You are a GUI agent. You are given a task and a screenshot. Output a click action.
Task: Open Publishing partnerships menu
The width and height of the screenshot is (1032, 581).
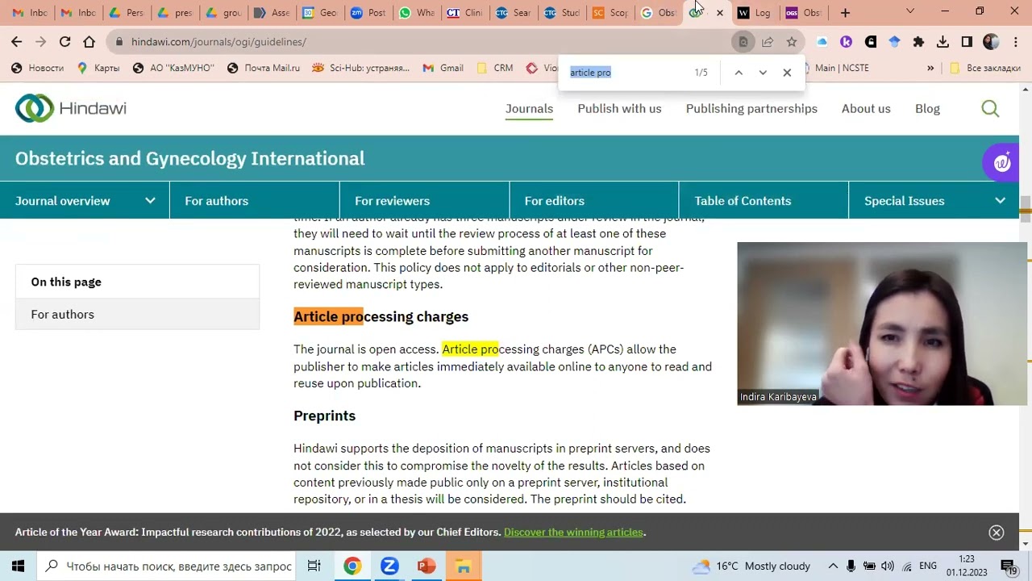(x=751, y=108)
